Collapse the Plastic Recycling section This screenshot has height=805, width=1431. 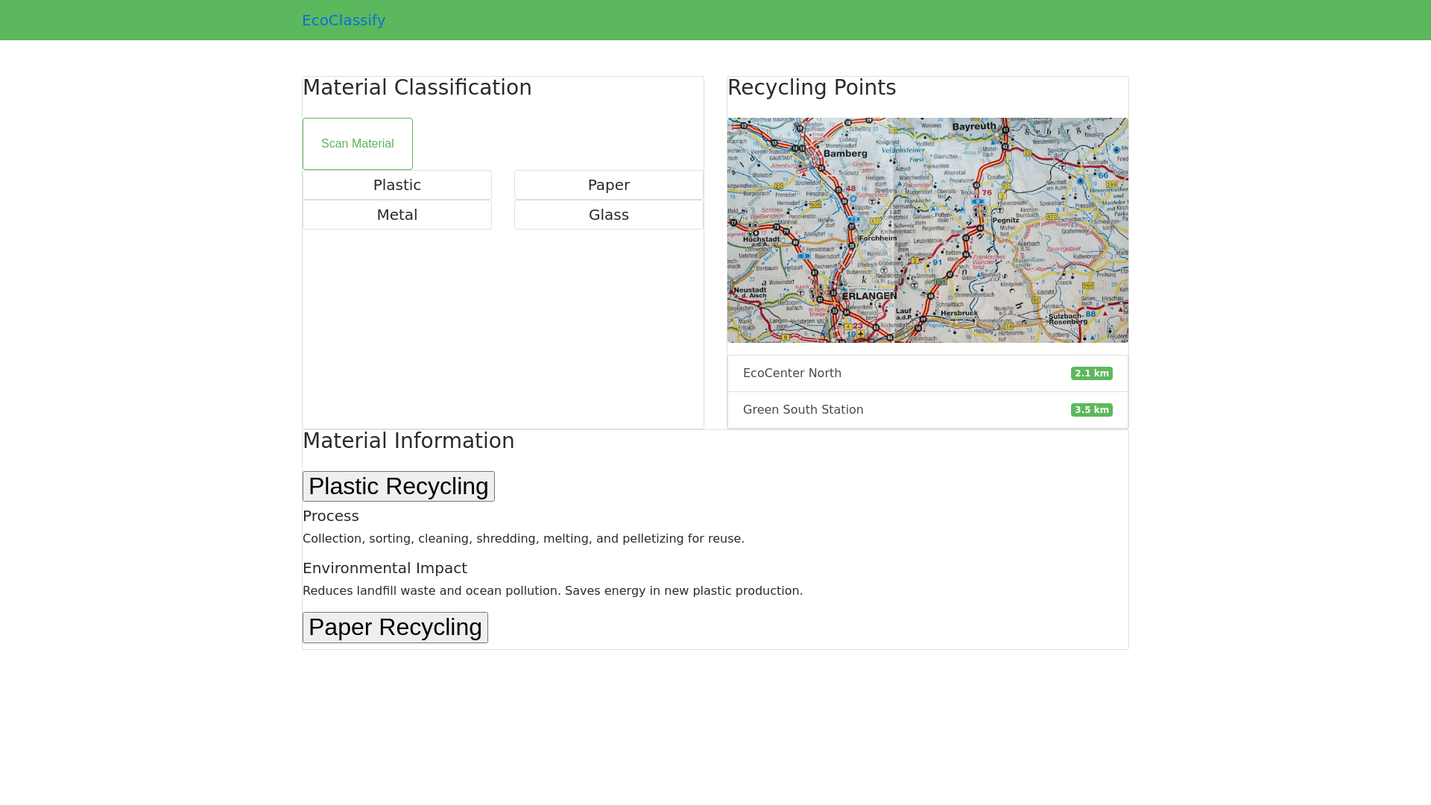tap(399, 486)
